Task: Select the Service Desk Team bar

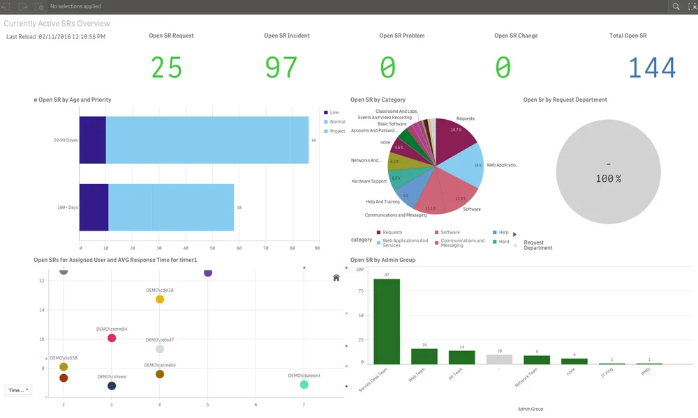Action: [387, 322]
